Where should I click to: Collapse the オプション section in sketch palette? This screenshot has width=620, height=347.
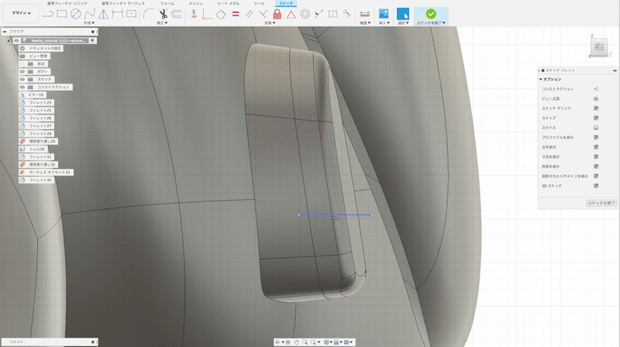tap(541, 79)
